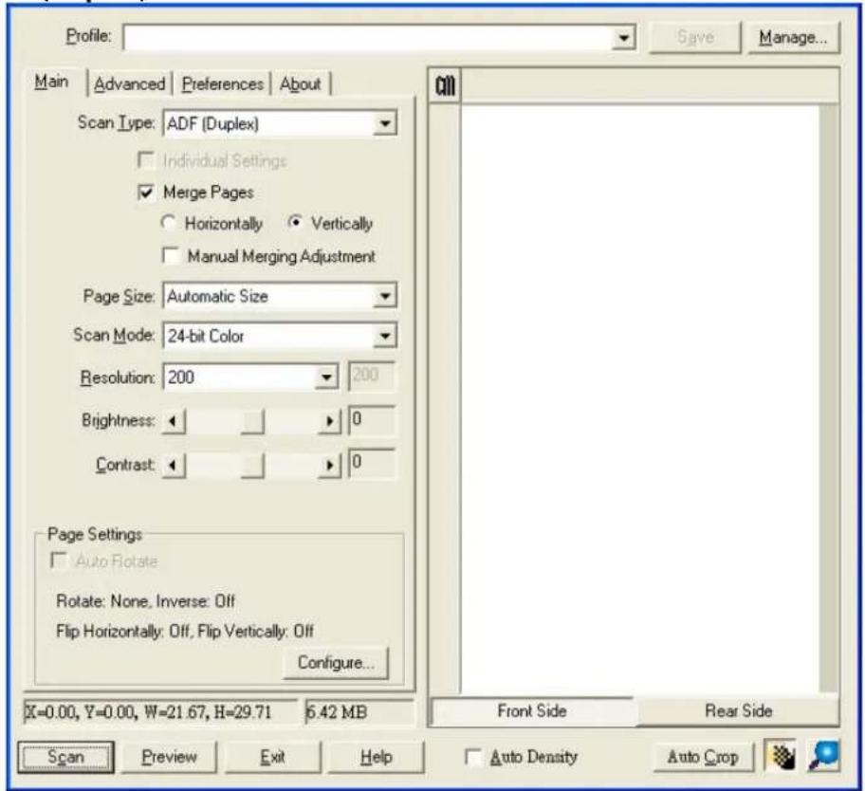Click the Individual Settings checkbox
The width and height of the screenshot is (865, 791).
point(146,160)
